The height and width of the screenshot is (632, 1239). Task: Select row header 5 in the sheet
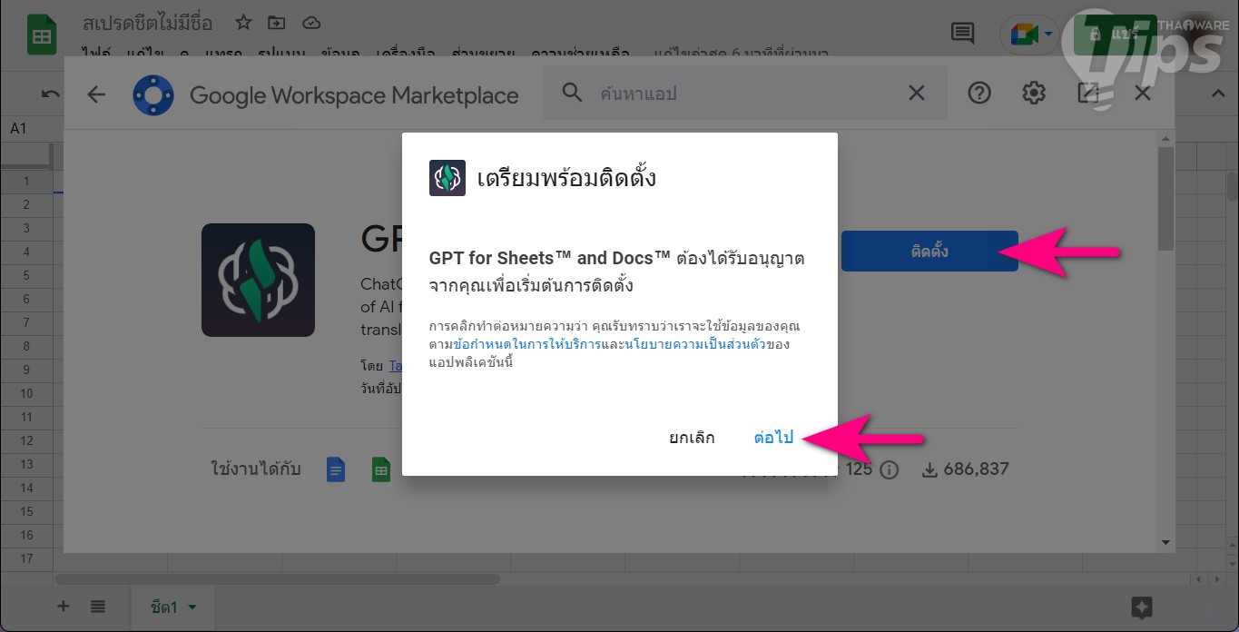pos(26,275)
